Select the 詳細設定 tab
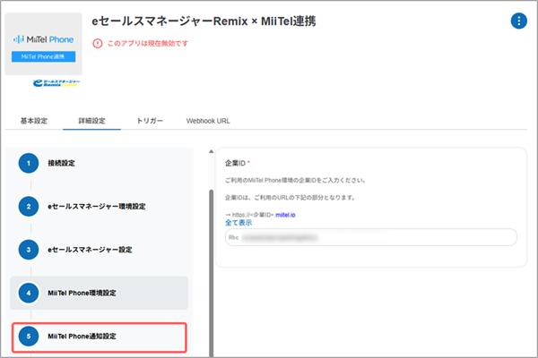 (x=91, y=119)
